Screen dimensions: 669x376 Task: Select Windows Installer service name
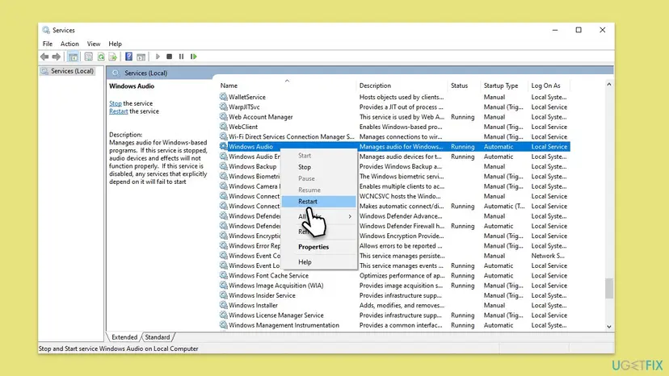click(253, 305)
